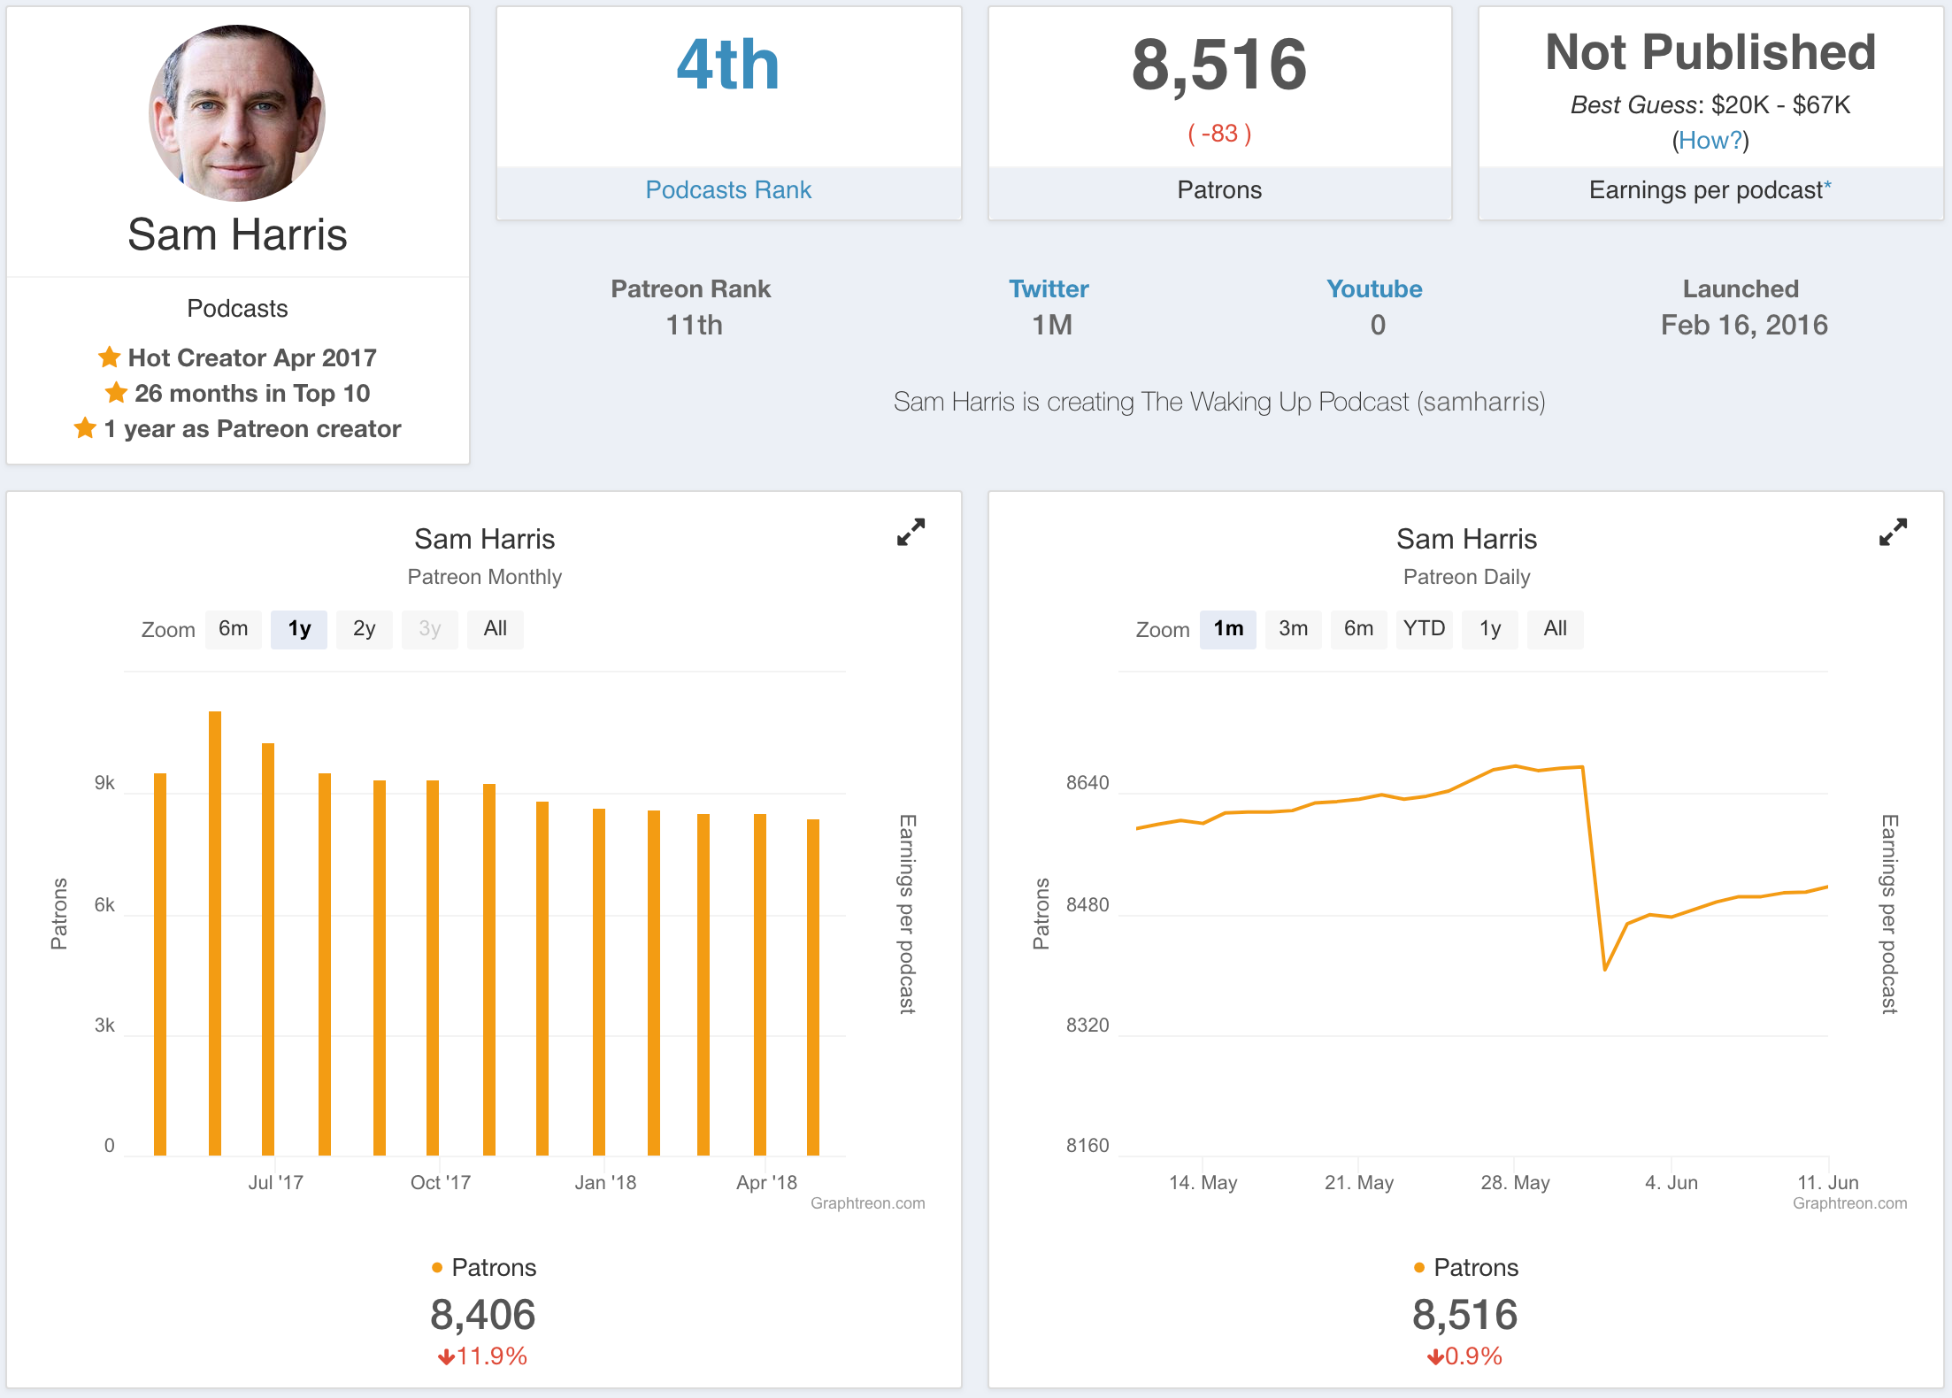
Task: Open the Youtube stats link
Action: pyautogui.click(x=1374, y=288)
